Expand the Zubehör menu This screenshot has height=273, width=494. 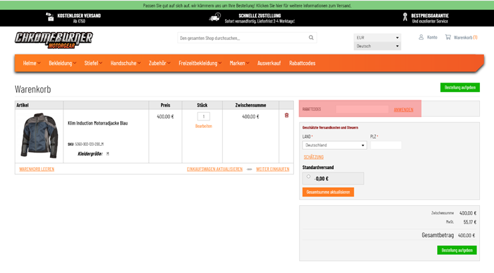pos(160,63)
